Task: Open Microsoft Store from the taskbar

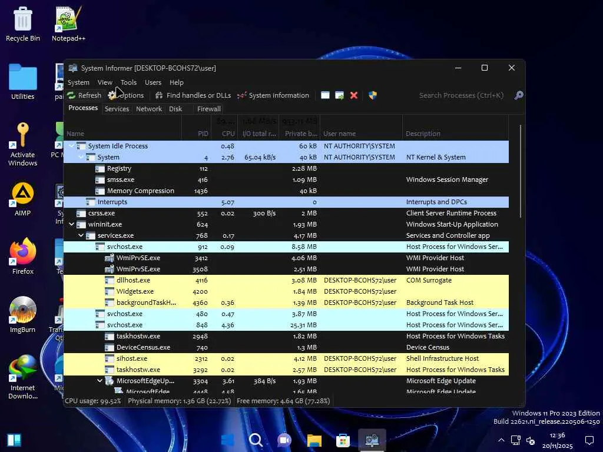Action: [x=343, y=440]
